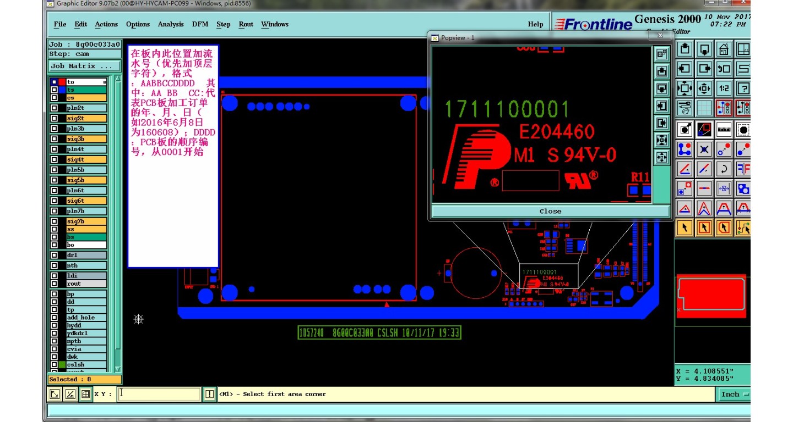Select the ydkdrl layer name
The width and height of the screenshot is (793, 422).
click(x=86, y=334)
